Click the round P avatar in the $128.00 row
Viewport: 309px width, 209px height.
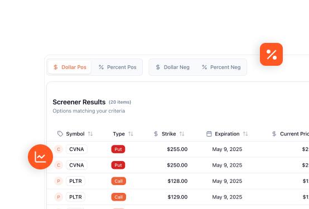click(59, 181)
